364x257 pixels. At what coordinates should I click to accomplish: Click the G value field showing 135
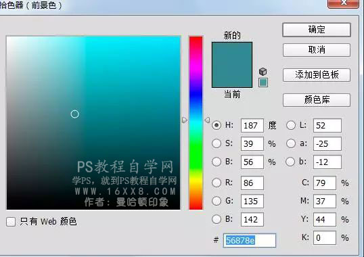point(252,201)
